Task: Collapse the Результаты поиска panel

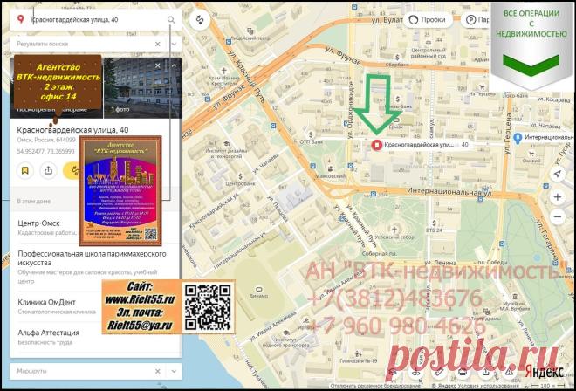Action: [175, 44]
